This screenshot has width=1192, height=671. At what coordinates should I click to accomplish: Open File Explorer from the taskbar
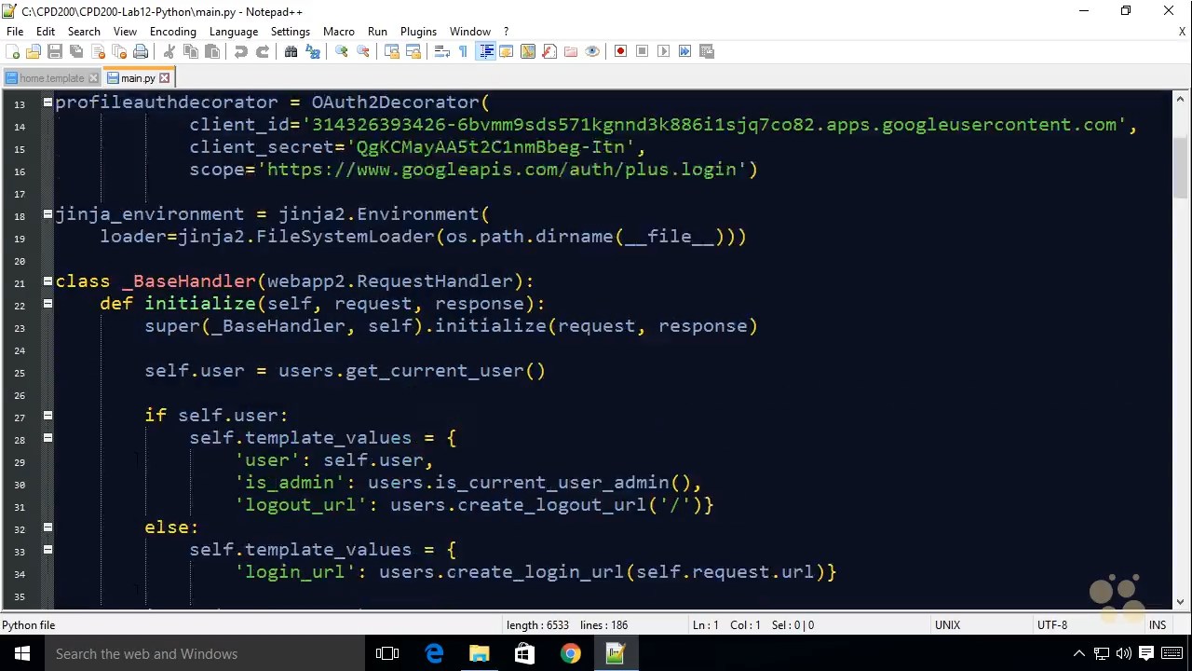tap(480, 653)
